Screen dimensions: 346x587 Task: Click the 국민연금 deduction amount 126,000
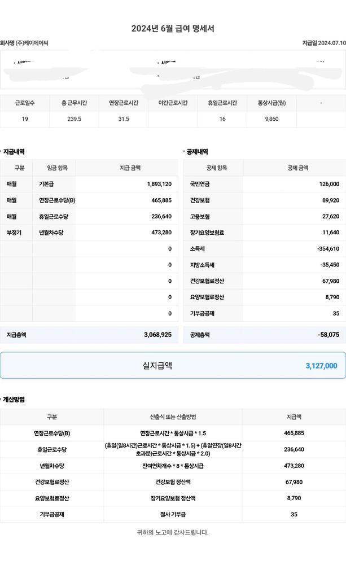(x=329, y=184)
